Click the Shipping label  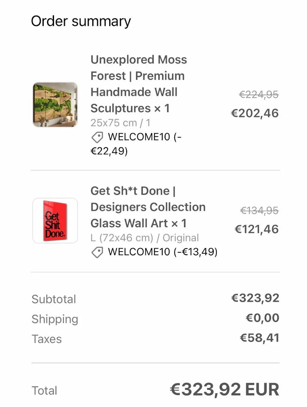[55, 319]
